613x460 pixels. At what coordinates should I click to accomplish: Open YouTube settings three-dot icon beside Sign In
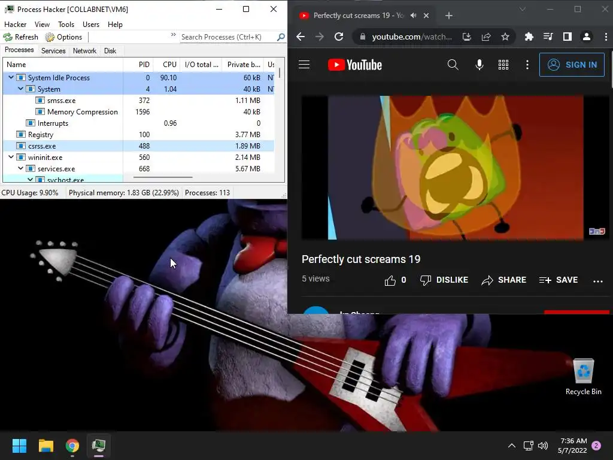527,65
